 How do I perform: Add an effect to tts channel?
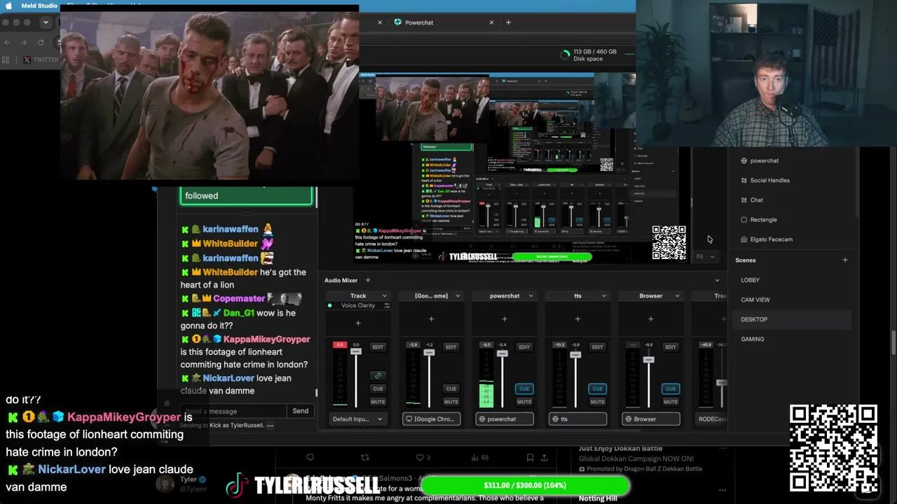(577, 319)
